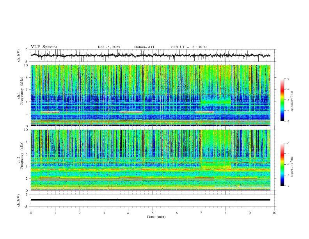Viewport: 309px width, 239px height.
Task: Click the "-7" value on ch.1 color bar
Action: tap(288, 121)
